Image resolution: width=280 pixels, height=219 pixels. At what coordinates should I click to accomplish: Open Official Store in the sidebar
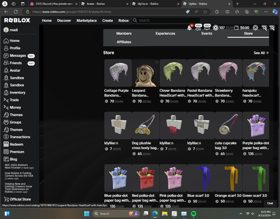click(x=17, y=199)
